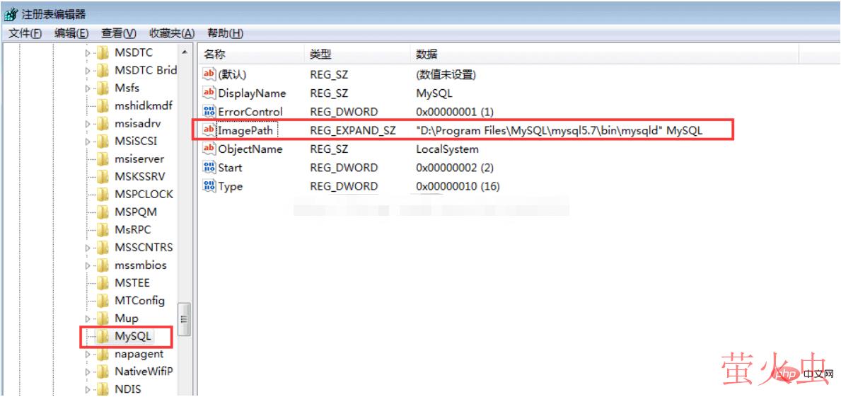Click the MSTEE folder icon

click(x=103, y=283)
